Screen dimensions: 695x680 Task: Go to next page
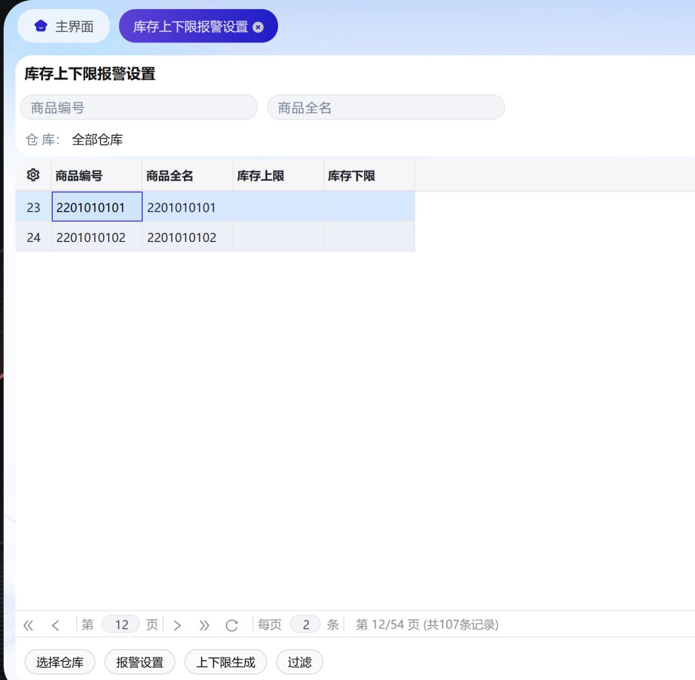pyautogui.click(x=178, y=625)
